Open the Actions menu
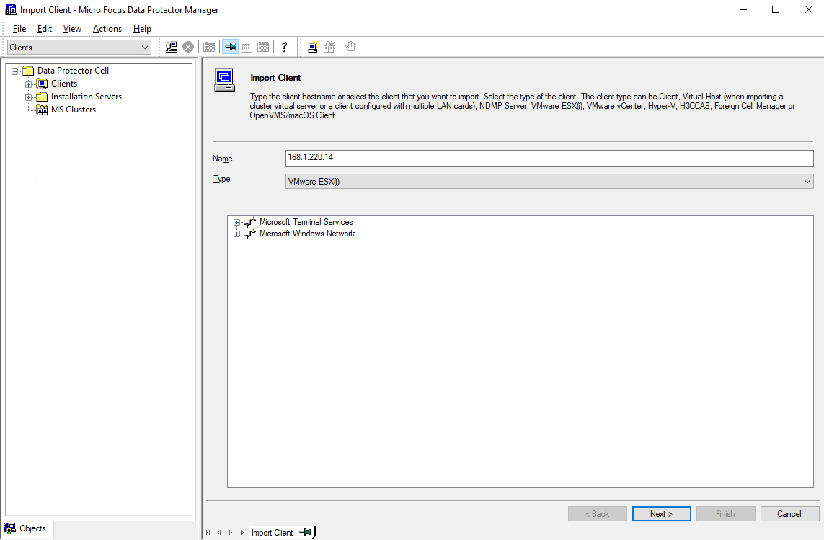This screenshot has height=540, width=824. click(107, 29)
